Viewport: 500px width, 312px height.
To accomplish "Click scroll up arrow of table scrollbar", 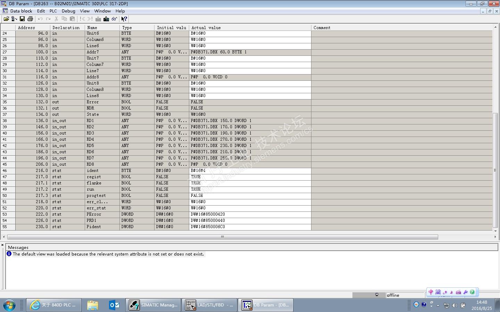I will point(495,27).
